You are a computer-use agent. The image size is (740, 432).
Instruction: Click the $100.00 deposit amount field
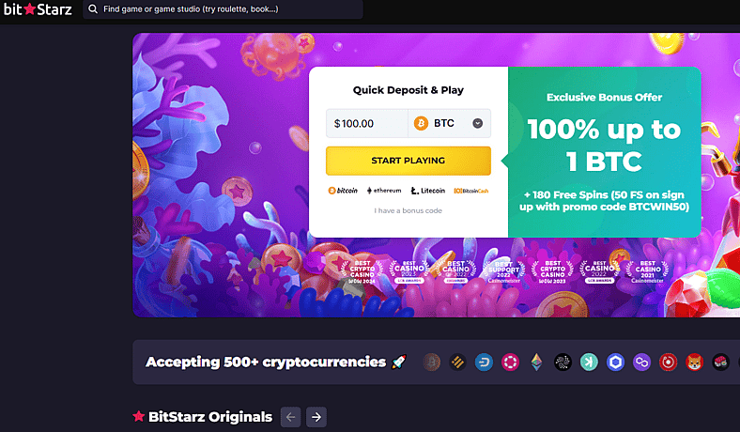[366, 123]
